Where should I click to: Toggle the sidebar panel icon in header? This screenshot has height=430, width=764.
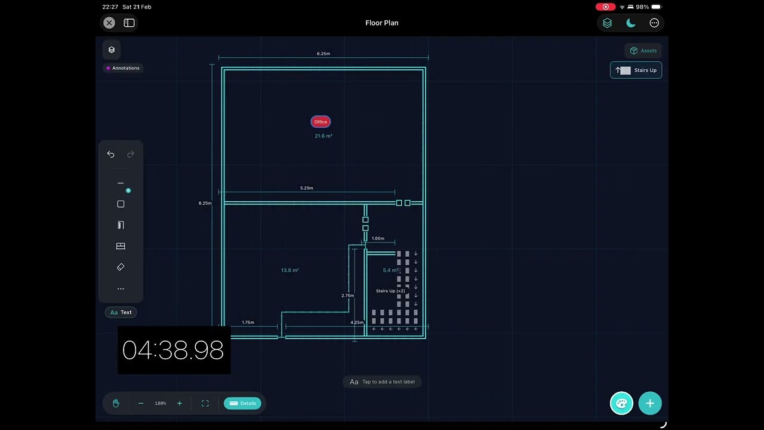click(x=129, y=23)
